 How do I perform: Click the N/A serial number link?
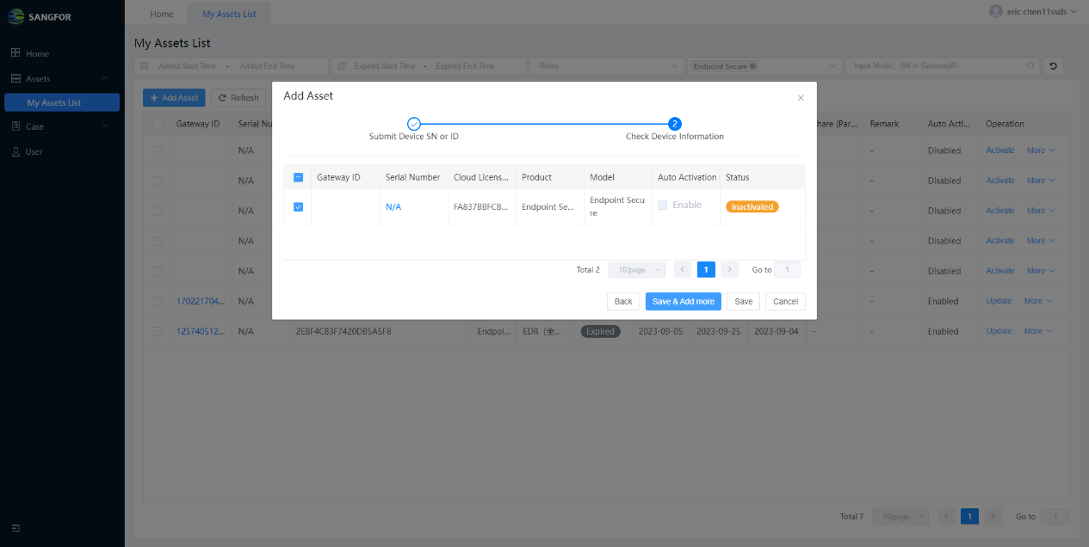[x=393, y=207]
